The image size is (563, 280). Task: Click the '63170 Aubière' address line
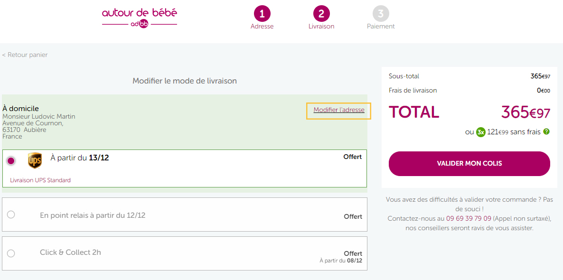click(24, 130)
